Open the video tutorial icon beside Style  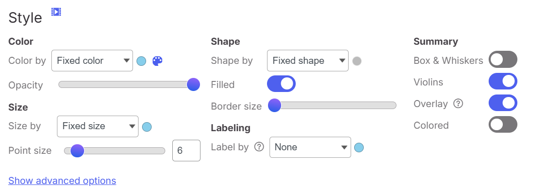(56, 12)
